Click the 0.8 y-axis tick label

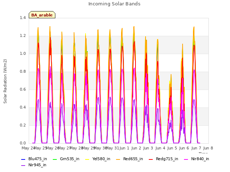(x=23, y=72)
